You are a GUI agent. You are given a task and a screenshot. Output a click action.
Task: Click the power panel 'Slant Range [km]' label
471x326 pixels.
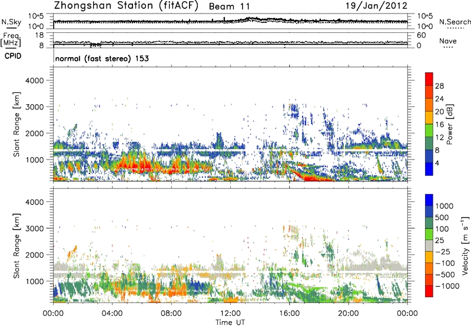click(16, 124)
